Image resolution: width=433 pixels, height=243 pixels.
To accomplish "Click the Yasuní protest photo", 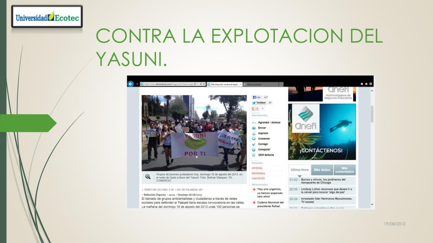I will point(194,133).
